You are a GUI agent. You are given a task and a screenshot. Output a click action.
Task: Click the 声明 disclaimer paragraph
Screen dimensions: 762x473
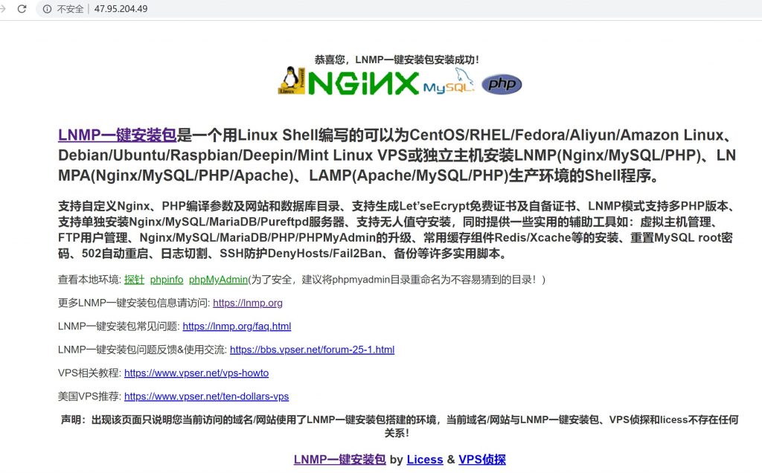tap(399, 426)
